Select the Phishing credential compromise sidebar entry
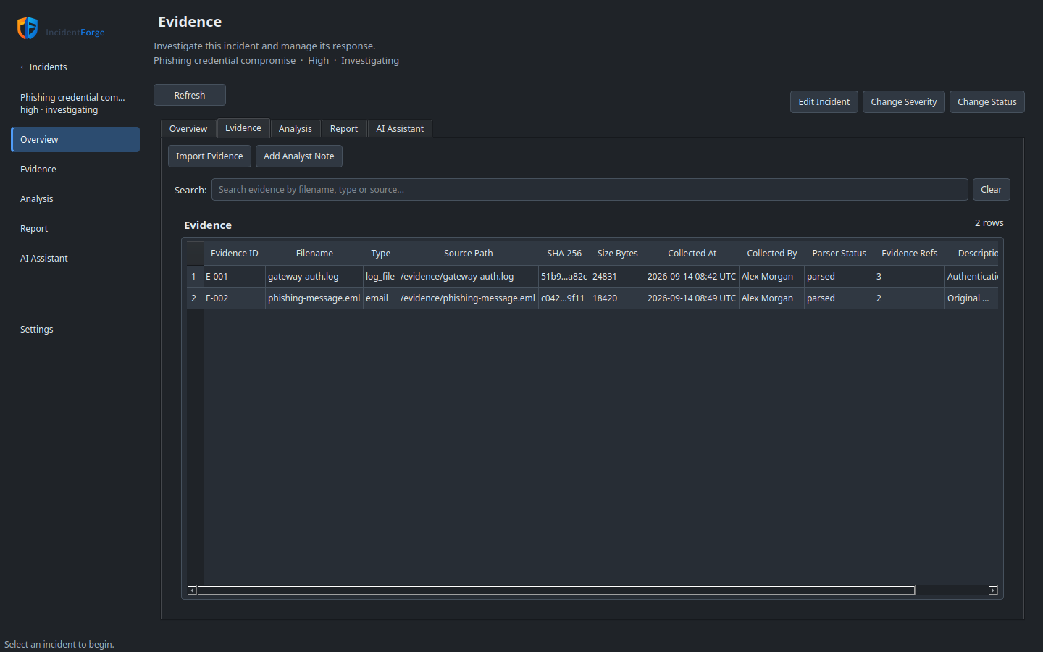 pyautogui.click(x=72, y=104)
